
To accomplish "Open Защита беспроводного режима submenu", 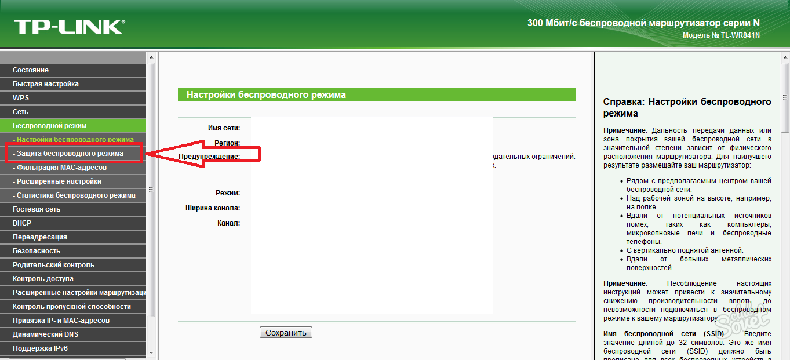I will click(72, 154).
